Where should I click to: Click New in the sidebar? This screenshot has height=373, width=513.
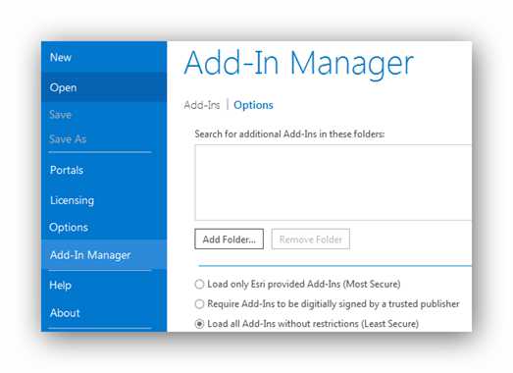tap(104, 57)
